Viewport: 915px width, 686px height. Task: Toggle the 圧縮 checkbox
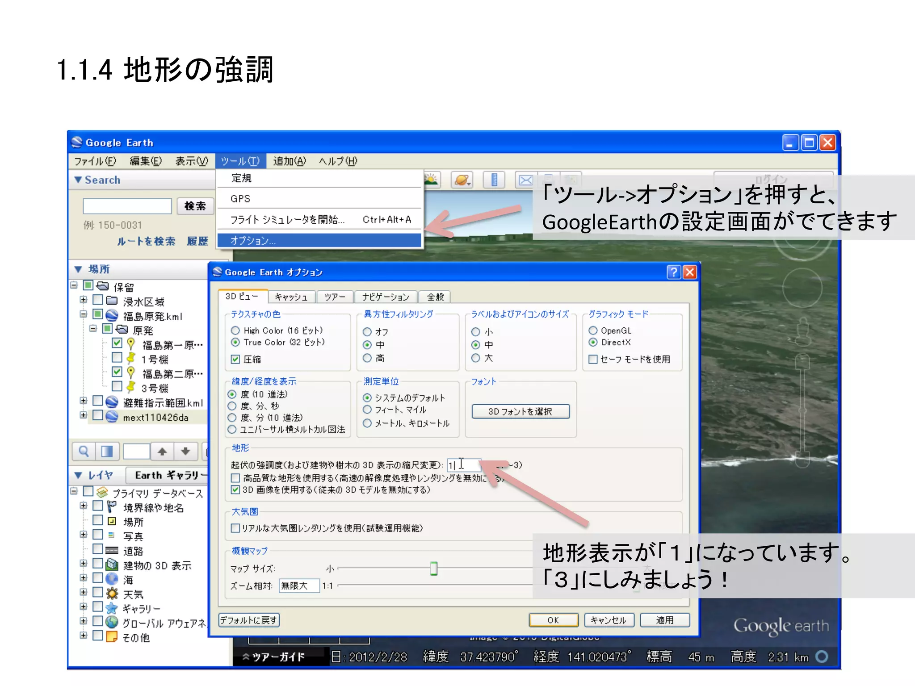click(235, 359)
